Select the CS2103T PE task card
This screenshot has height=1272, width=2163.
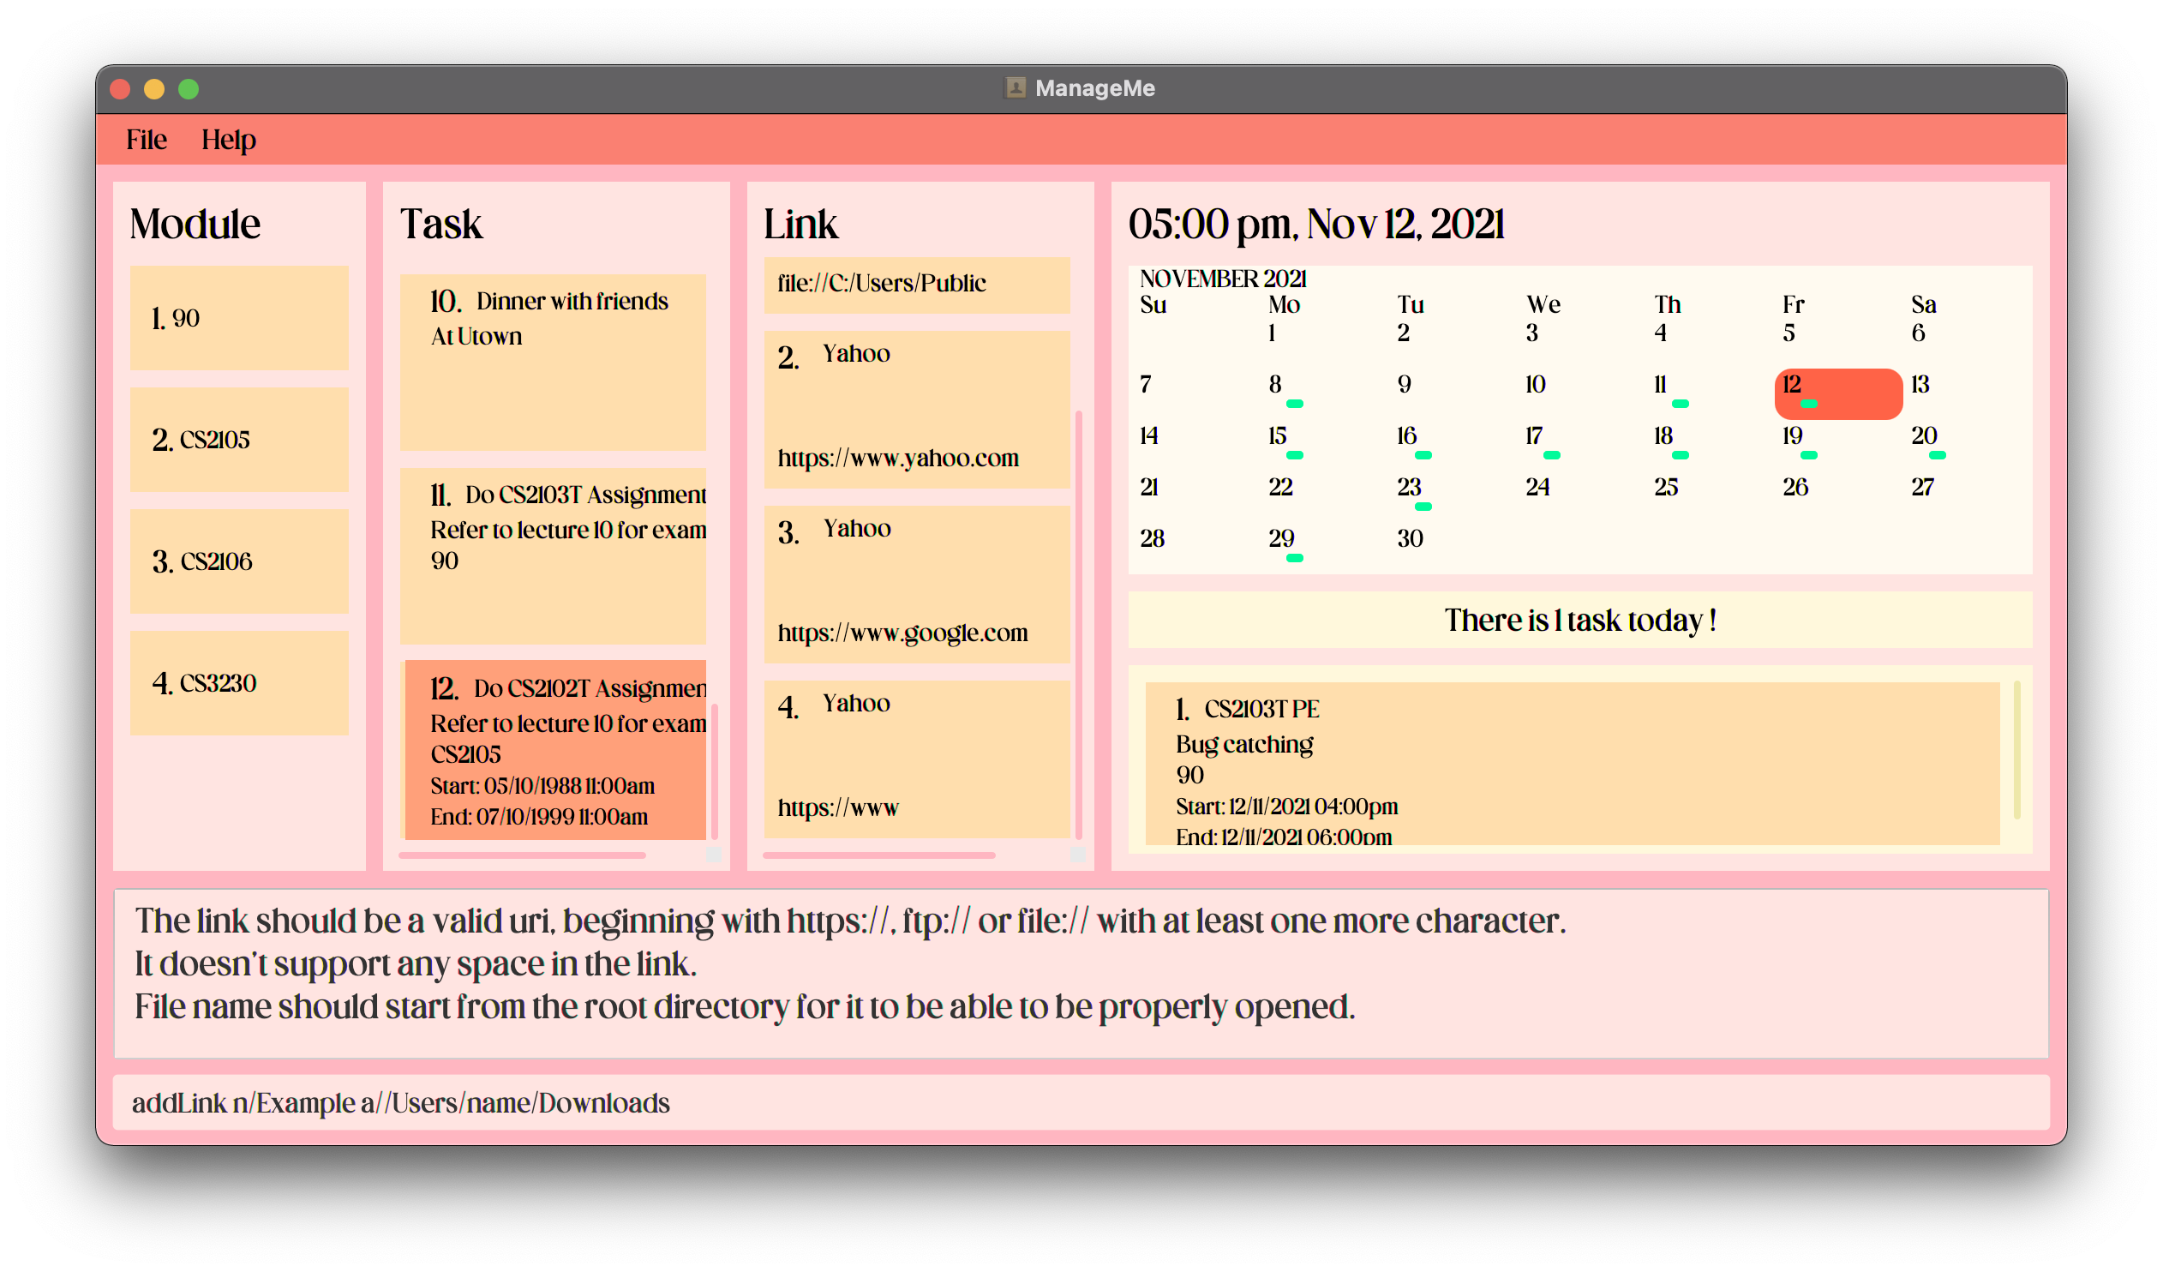(x=1571, y=762)
